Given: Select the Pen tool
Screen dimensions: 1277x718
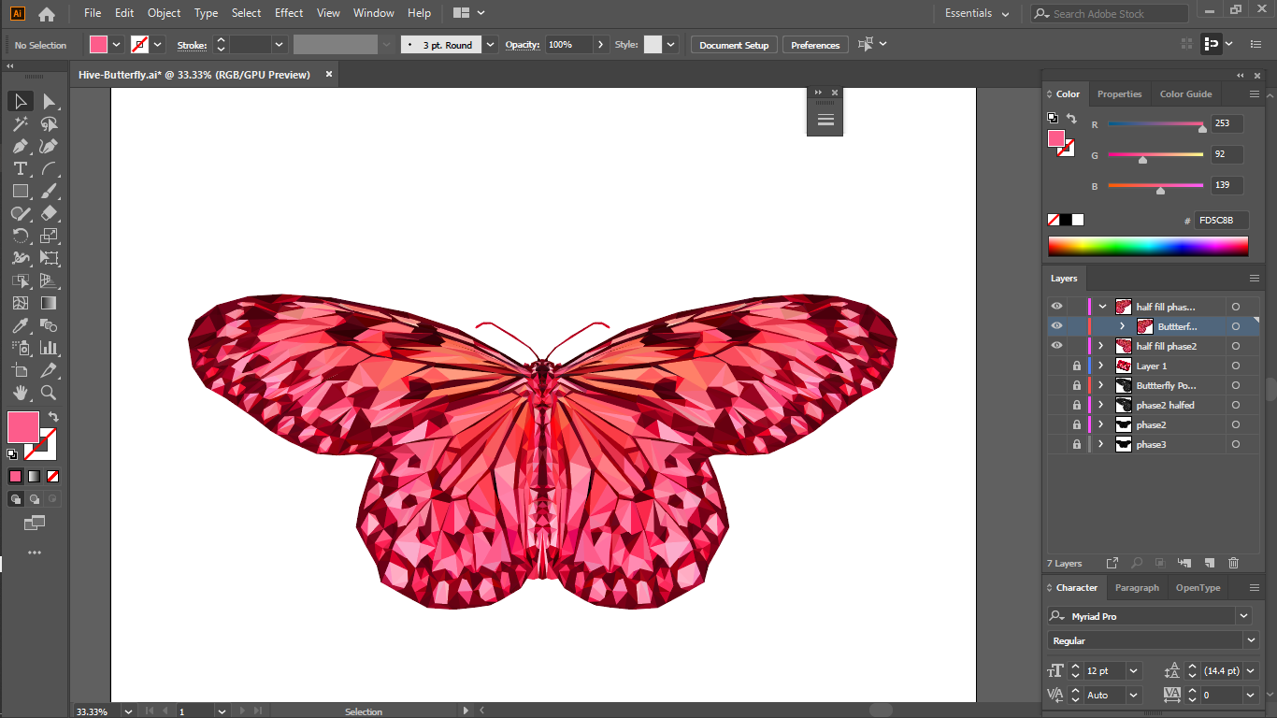Looking at the screenshot, I should pos(20,146).
